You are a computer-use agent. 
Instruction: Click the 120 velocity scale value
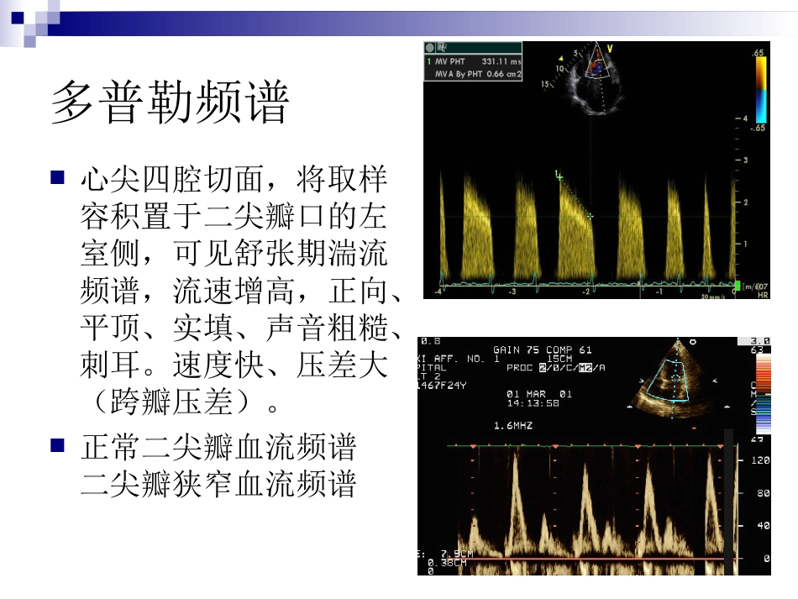coord(760,460)
